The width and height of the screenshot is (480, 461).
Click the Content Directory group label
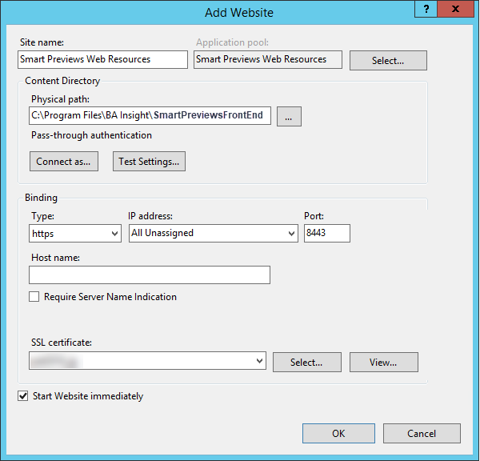click(x=62, y=81)
